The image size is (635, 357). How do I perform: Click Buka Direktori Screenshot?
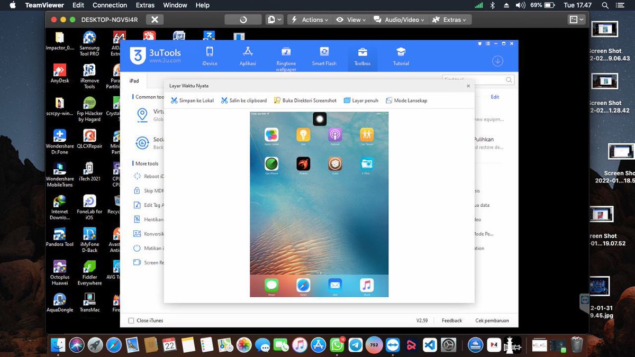305,100
